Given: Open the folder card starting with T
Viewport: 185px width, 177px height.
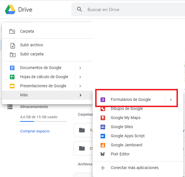Looking at the screenshot, I should point(83,130).
